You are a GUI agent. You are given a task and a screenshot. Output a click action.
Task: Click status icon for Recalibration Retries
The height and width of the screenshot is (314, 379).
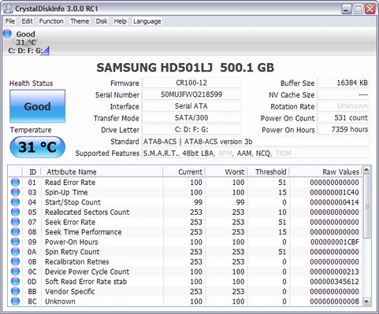[x=15, y=261]
